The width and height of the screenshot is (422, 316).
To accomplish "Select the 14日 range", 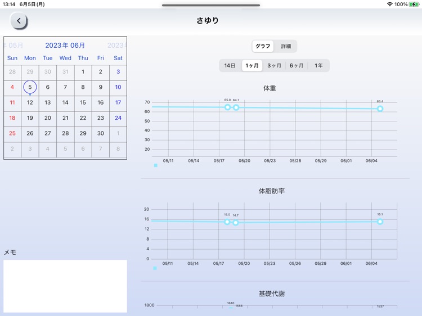I will 230,66.
